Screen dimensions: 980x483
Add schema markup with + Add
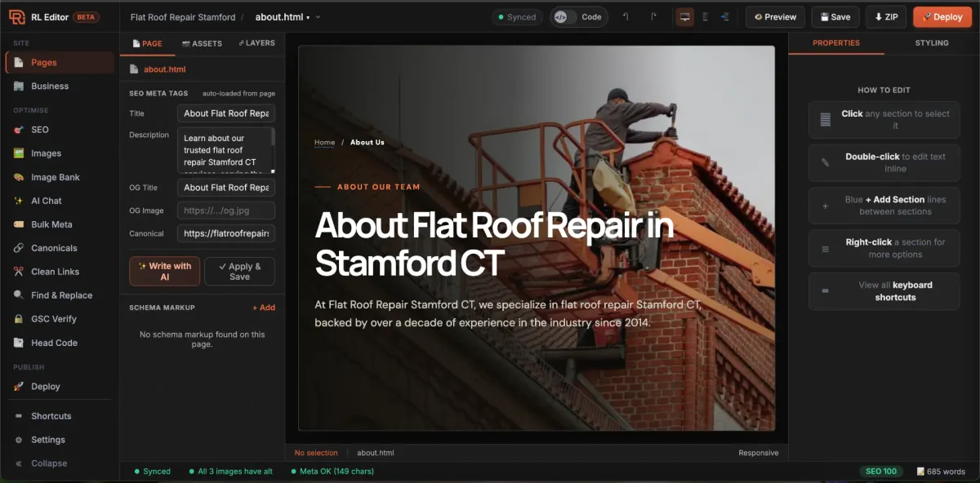click(264, 308)
